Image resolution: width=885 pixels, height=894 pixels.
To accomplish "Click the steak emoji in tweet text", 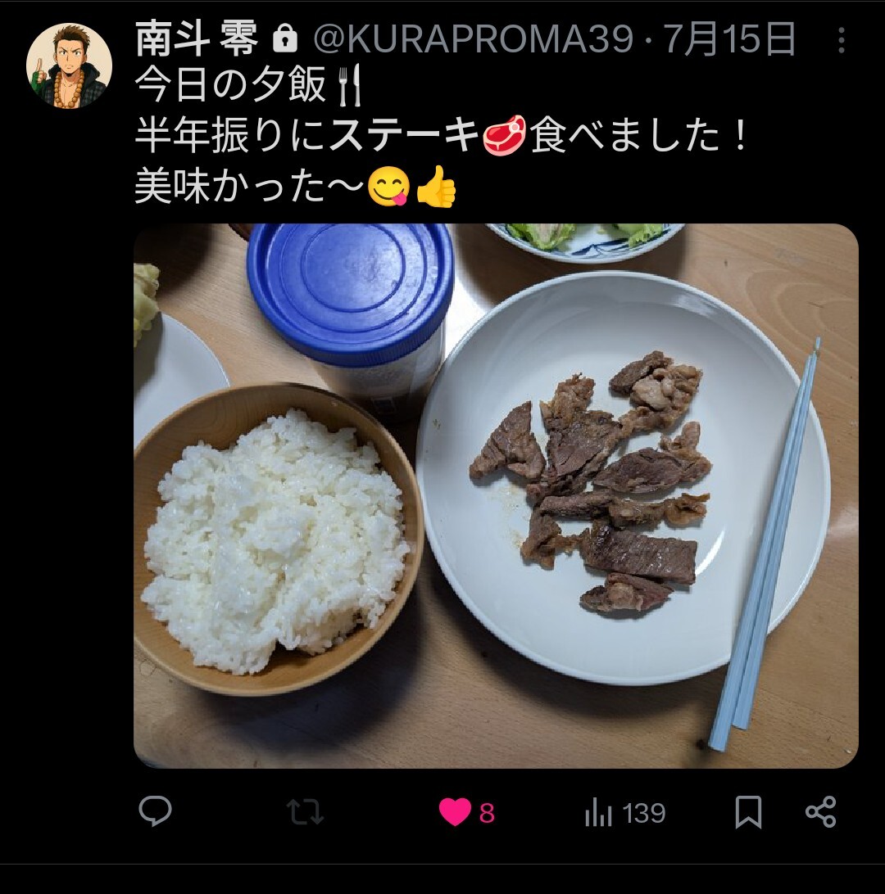I will coord(505,134).
